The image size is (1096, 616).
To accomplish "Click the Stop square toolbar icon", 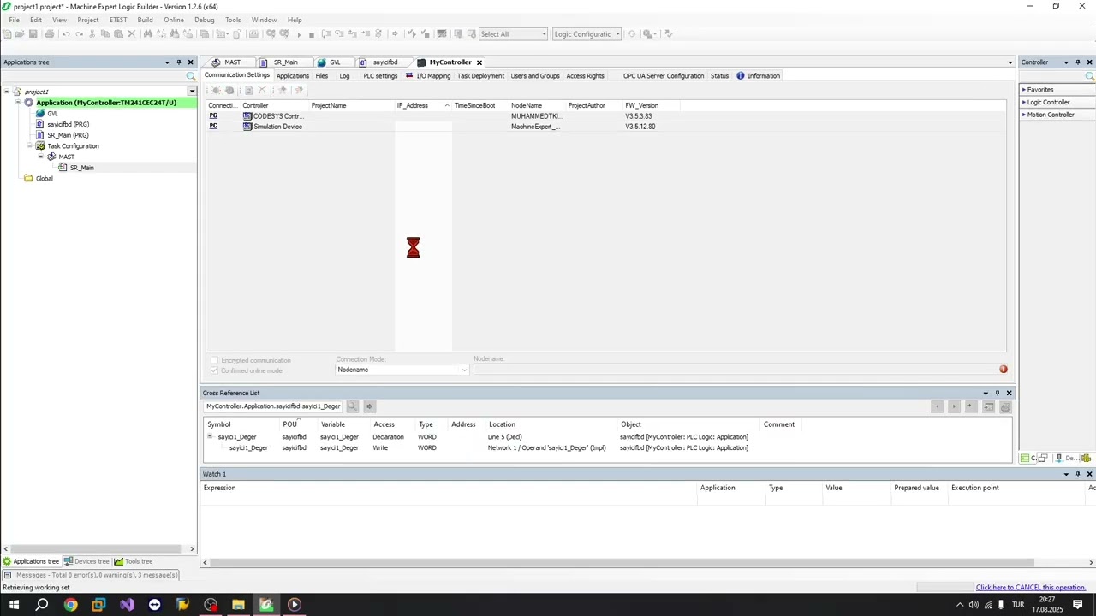I will 311,34.
